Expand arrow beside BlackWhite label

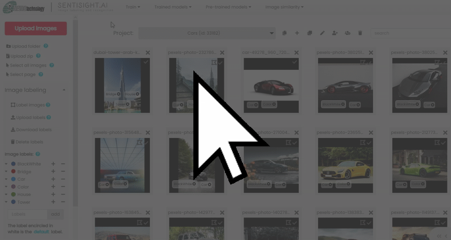pos(6,164)
